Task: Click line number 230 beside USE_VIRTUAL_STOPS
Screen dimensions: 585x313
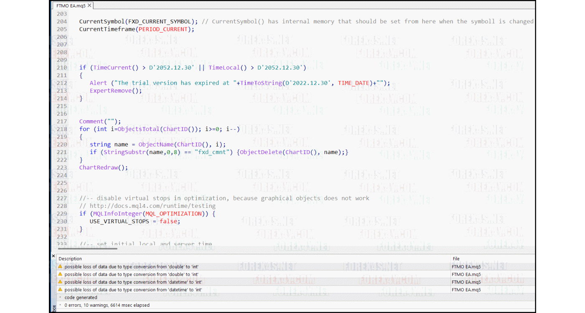Action: (x=61, y=221)
